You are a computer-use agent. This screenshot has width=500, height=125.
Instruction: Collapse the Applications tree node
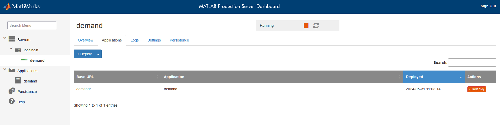pyautogui.click(x=5, y=69)
